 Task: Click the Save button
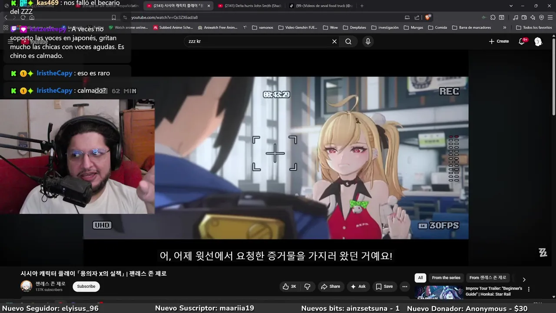click(384, 286)
